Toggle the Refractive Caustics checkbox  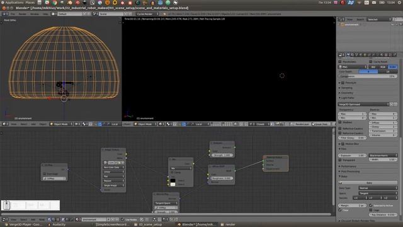point(340,133)
